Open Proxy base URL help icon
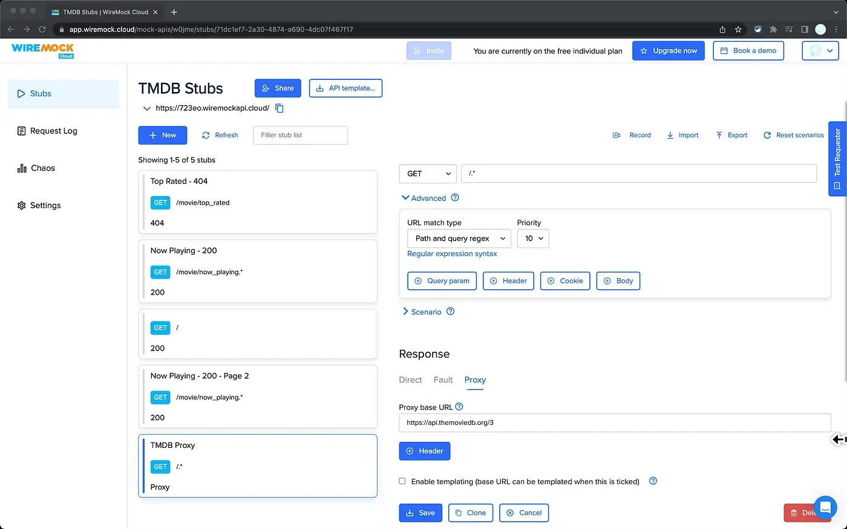This screenshot has height=529, width=847. (x=459, y=407)
